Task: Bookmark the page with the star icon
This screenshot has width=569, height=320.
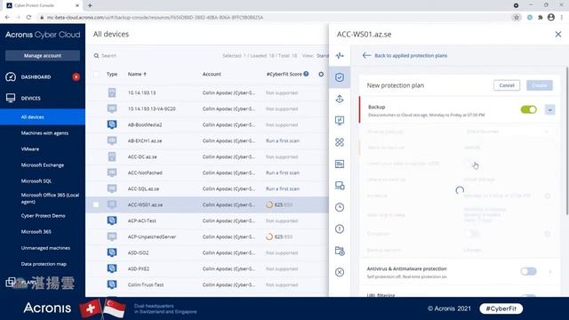Action: coord(516,17)
